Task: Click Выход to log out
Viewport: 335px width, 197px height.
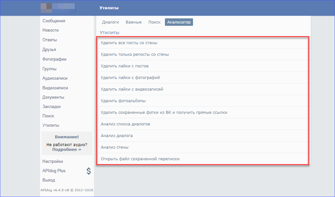Action: 49,180
